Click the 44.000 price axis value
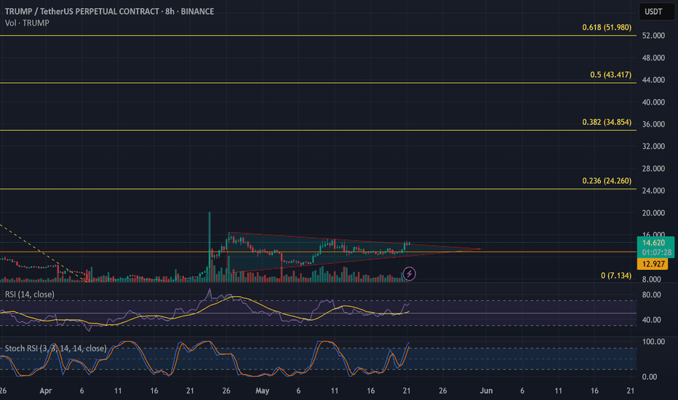The width and height of the screenshot is (678, 400). tap(653, 80)
